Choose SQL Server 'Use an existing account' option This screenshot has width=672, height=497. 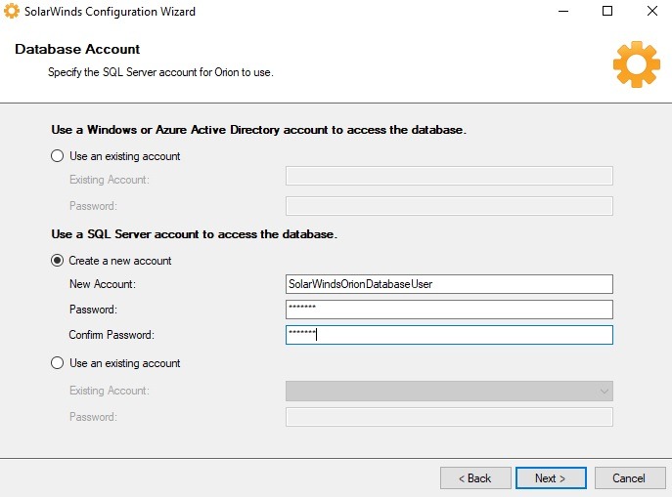58,363
